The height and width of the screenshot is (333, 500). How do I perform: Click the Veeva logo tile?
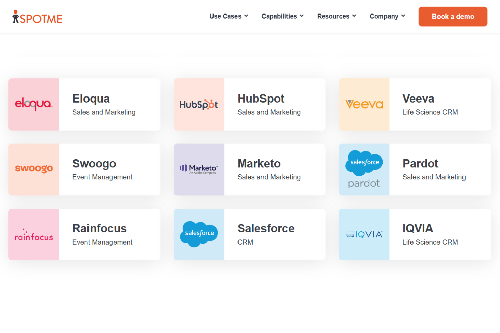[364, 104]
